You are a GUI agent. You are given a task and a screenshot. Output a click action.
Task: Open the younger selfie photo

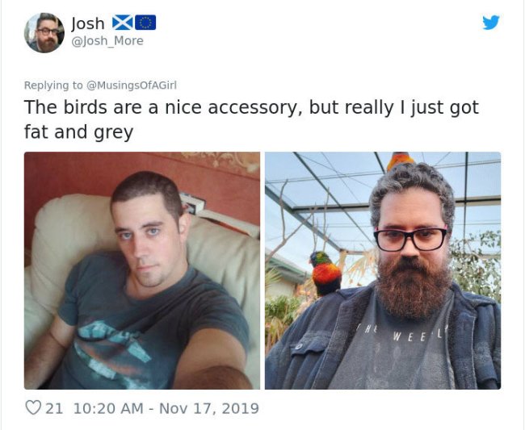(x=142, y=270)
